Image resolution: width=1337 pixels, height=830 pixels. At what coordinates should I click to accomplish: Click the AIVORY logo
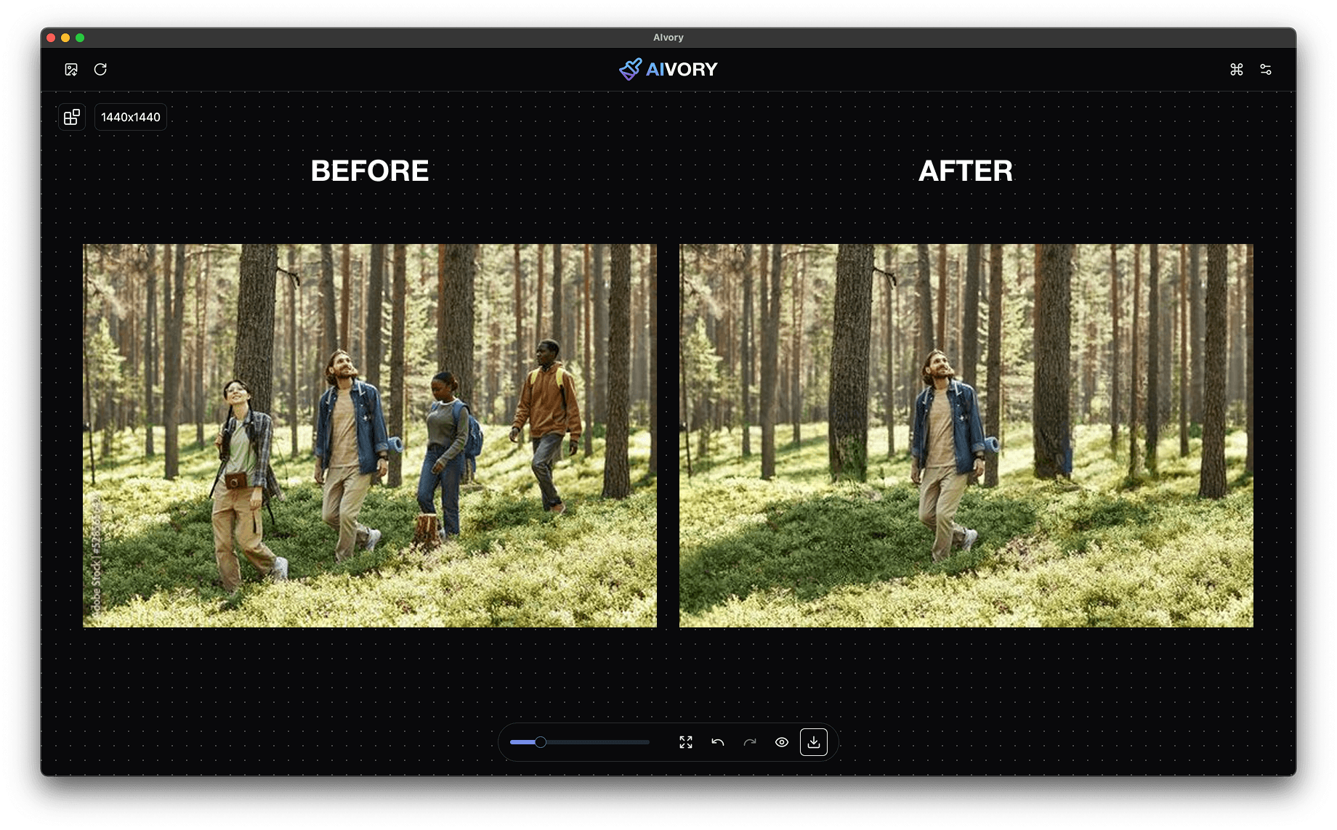pyautogui.click(x=668, y=69)
